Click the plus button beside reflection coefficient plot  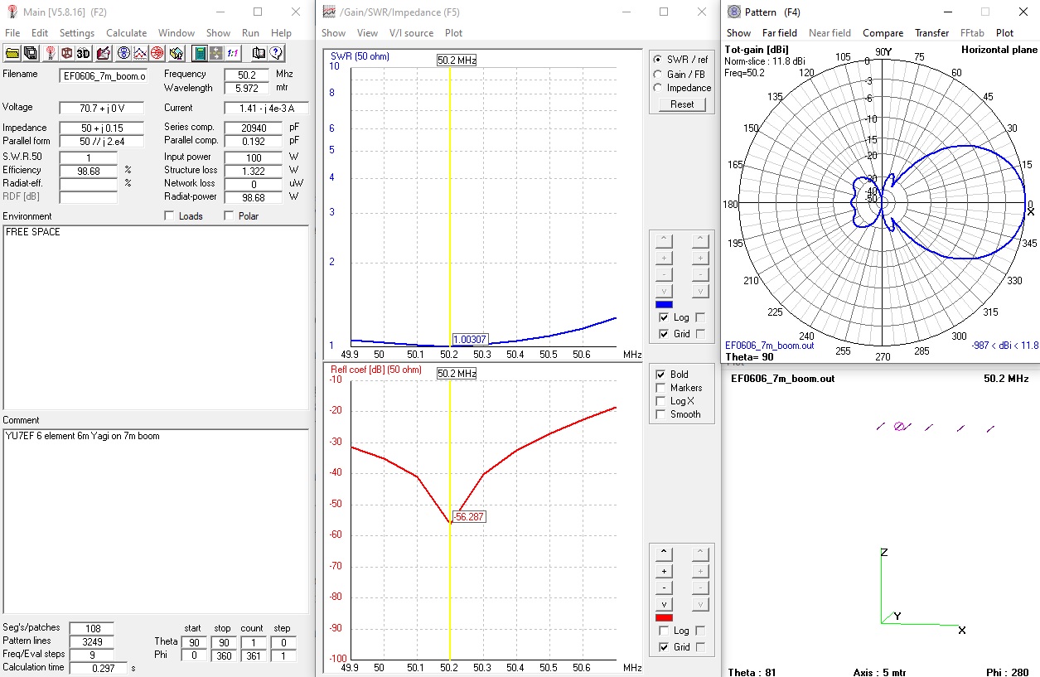click(x=664, y=571)
